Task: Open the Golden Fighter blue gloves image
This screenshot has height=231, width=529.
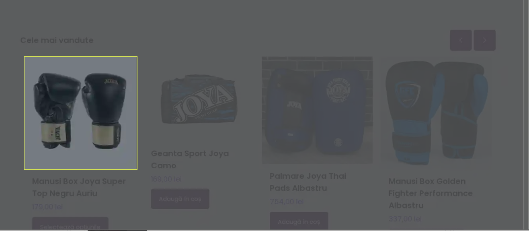Action: pos(436,113)
